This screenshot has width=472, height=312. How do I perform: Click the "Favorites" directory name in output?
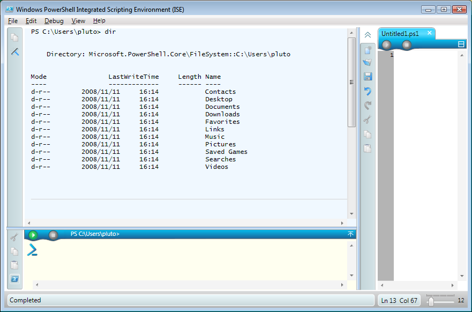coord(222,122)
